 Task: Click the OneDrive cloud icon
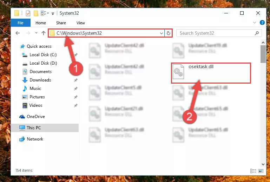(x=22, y=117)
